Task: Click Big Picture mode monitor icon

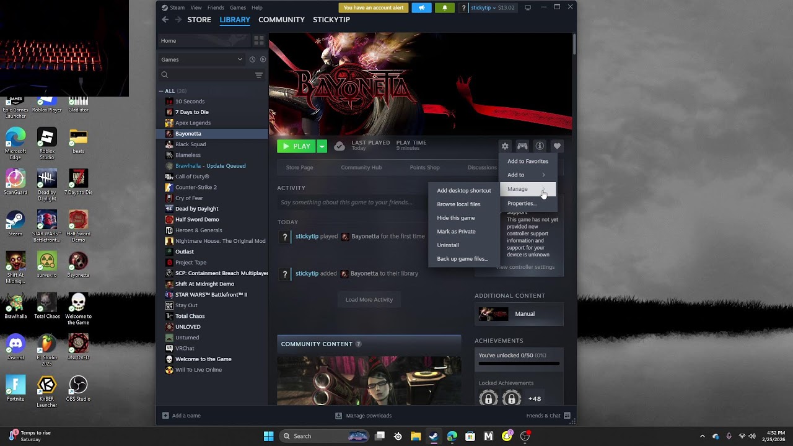Action: point(528,7)
